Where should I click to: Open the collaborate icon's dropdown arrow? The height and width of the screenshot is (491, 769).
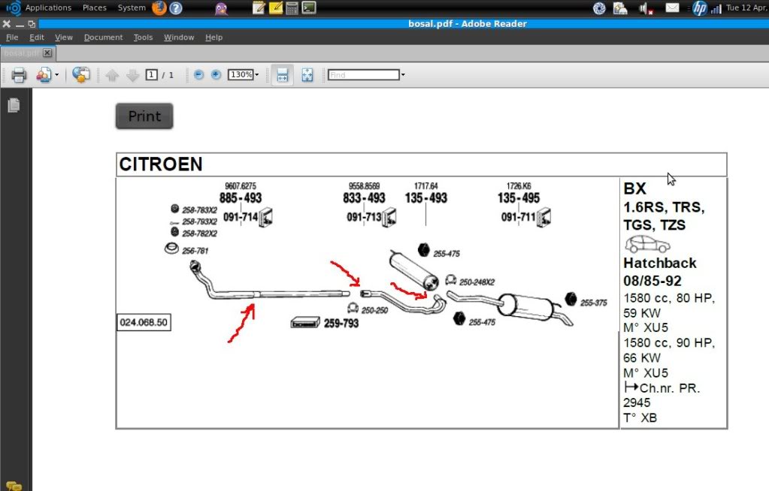(x=57, y=75)
